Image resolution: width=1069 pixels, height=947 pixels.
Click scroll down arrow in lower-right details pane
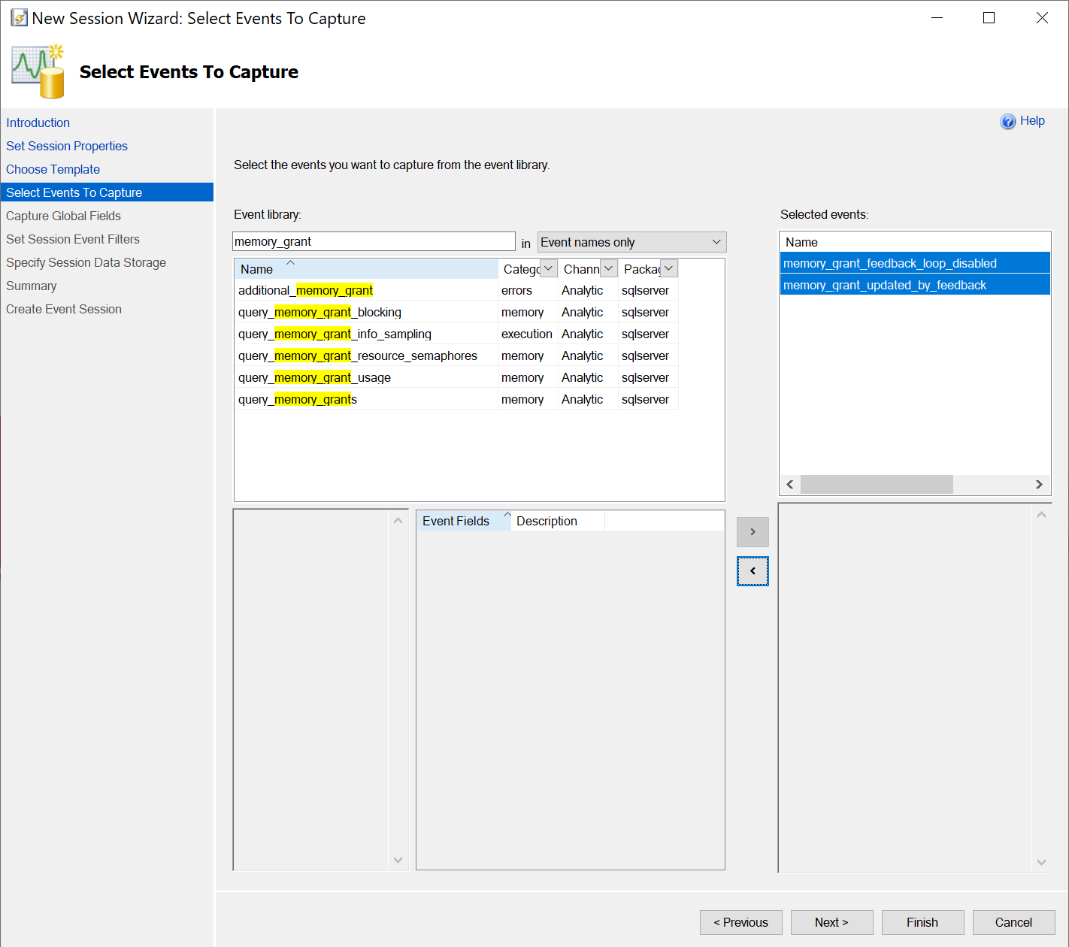pos(1041,862)
